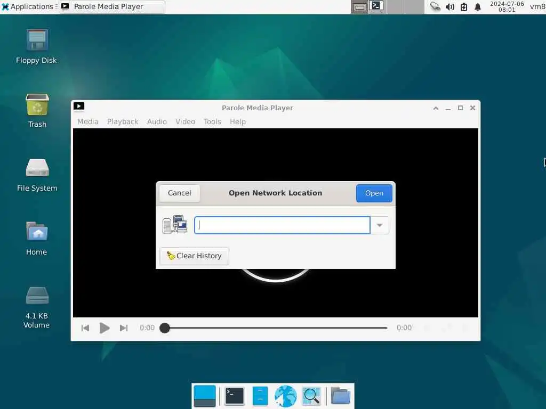Click the network computers icon in dialog
The height and width of the screenshot is (409, 546).
(175, 224)
